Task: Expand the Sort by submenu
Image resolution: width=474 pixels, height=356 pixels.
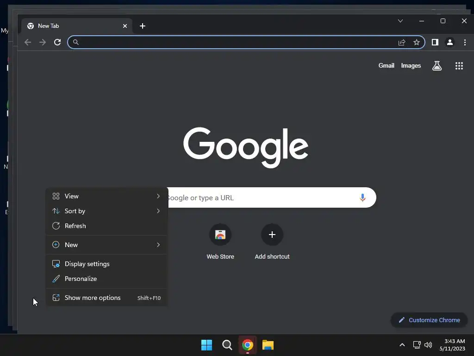Action: (x=107, y=211)
